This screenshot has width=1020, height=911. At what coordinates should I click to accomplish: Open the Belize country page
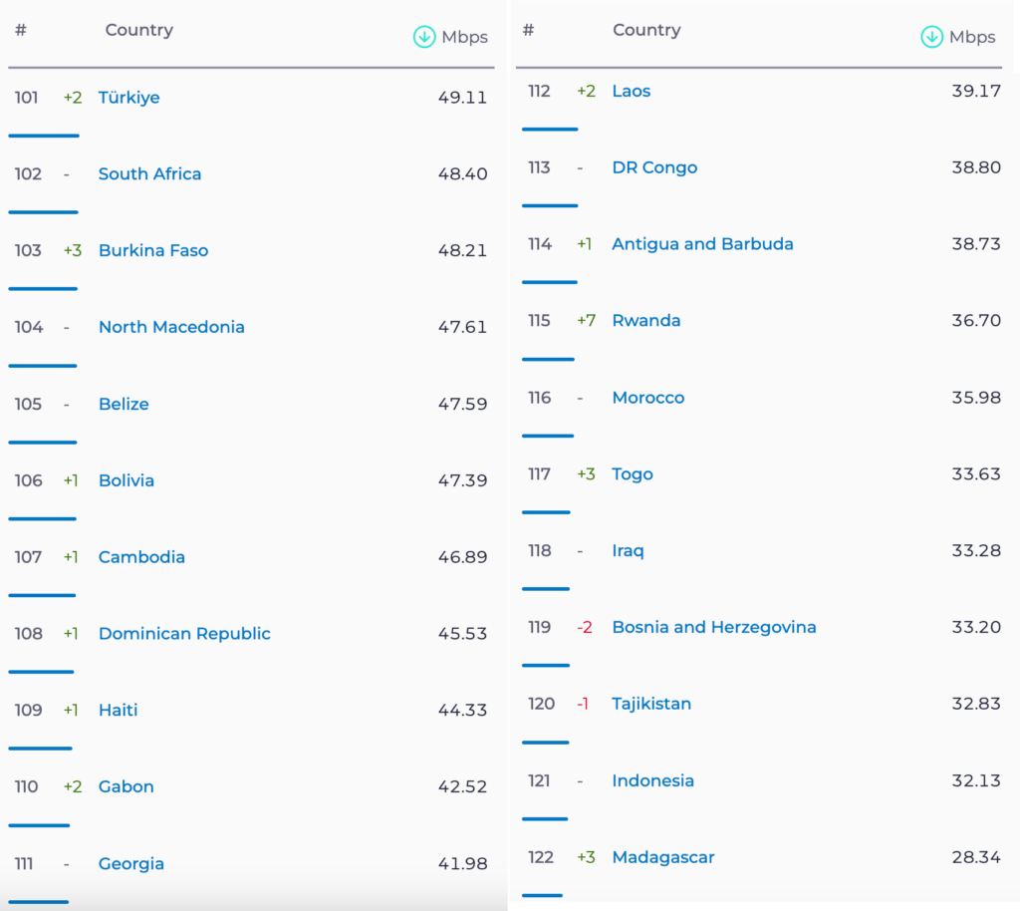[124, 405]
